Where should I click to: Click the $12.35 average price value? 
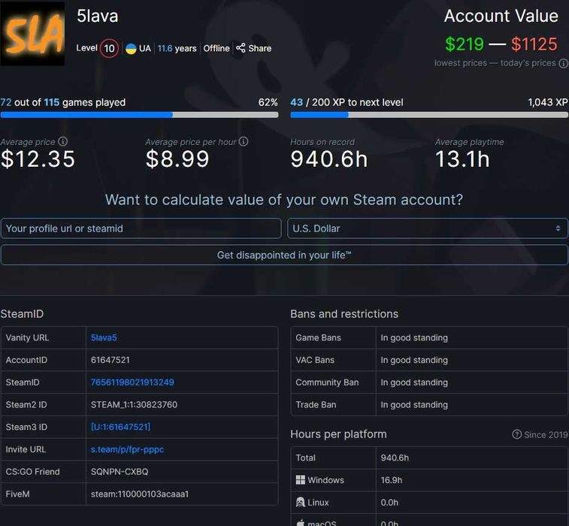[38, 159]
